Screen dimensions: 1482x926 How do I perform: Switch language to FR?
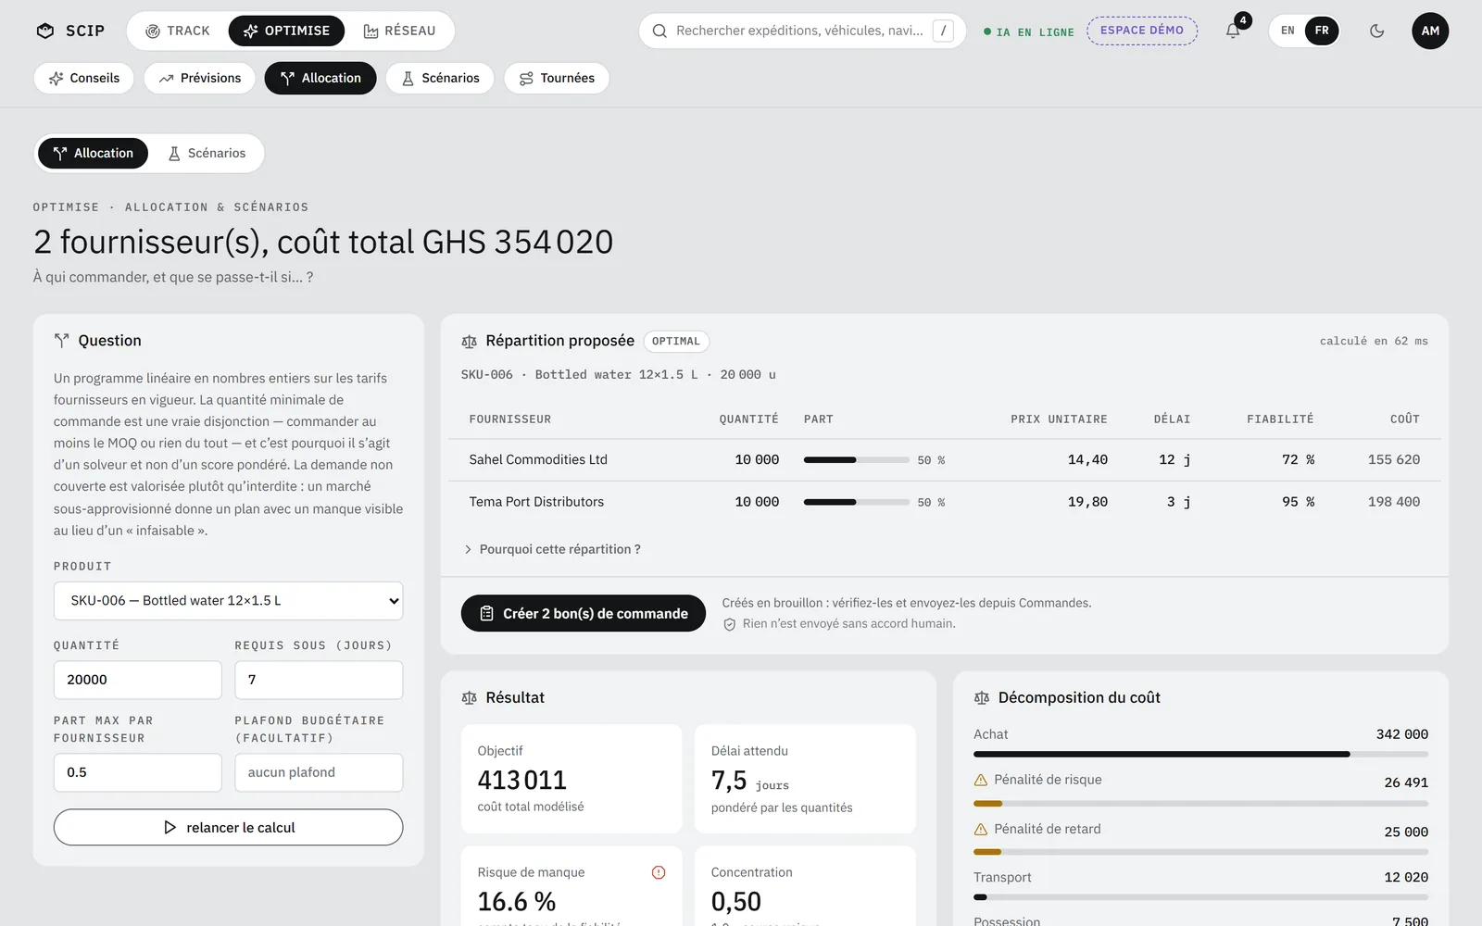1322,31
